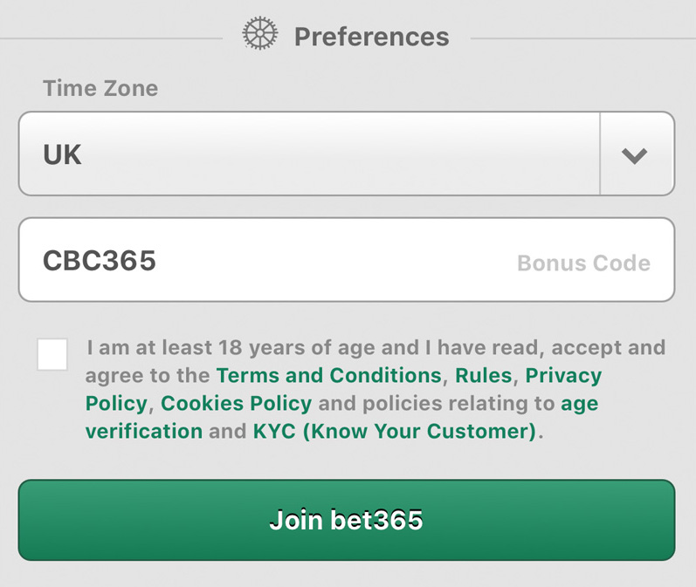
Task: Open the Terms and Conditions link
Action: click(328, 376)
